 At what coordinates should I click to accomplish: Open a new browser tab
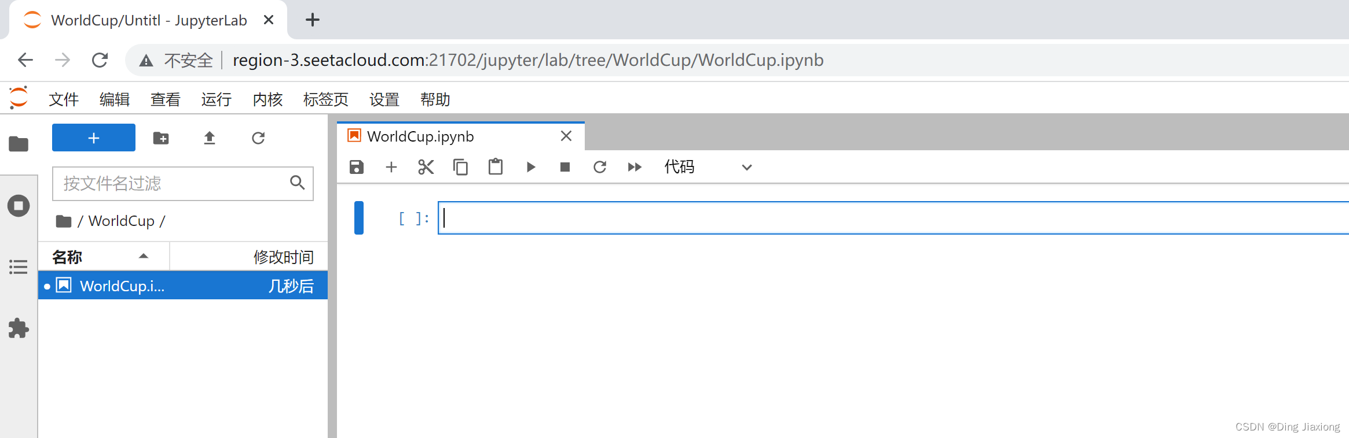(313, 20)
